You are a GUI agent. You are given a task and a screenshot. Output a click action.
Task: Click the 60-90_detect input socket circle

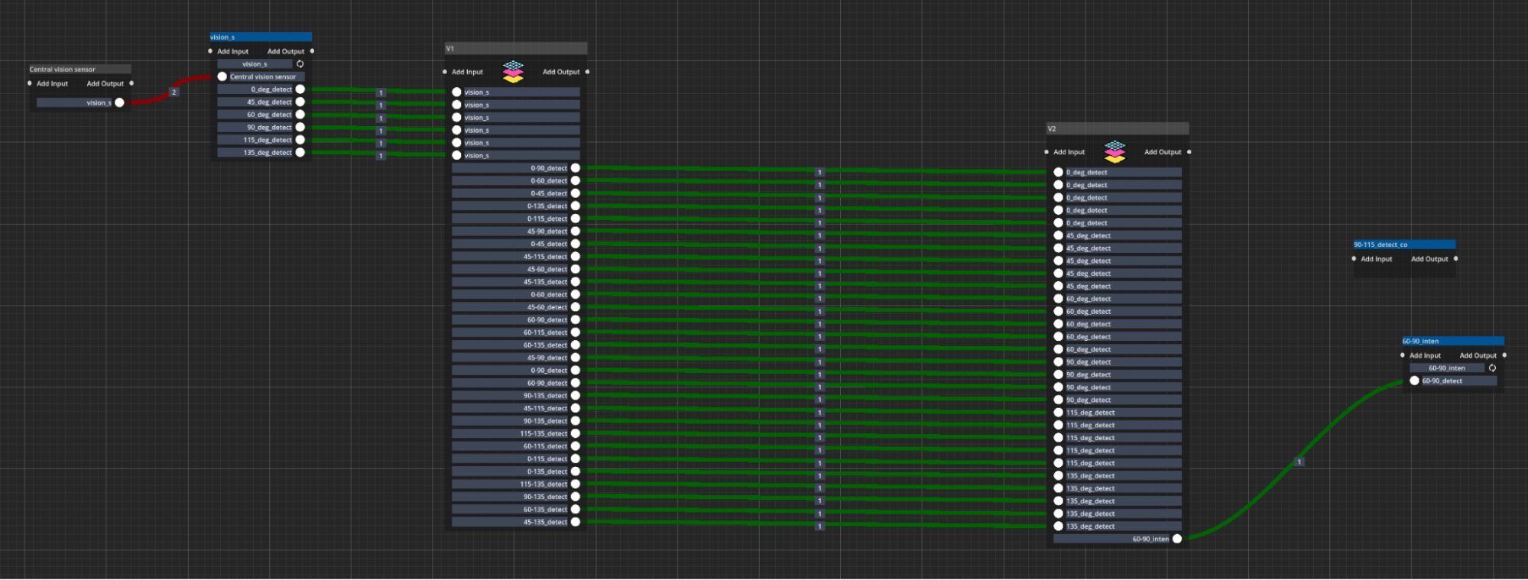coord(1414,381)
